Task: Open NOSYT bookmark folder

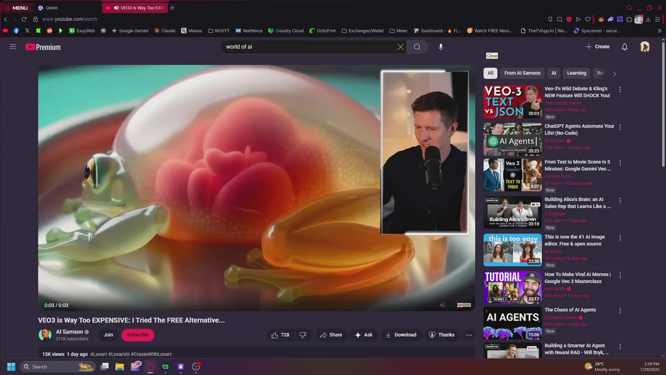Action: click(218, 31)
